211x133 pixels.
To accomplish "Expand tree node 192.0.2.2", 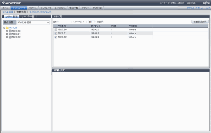I will (x=7, y=37).
